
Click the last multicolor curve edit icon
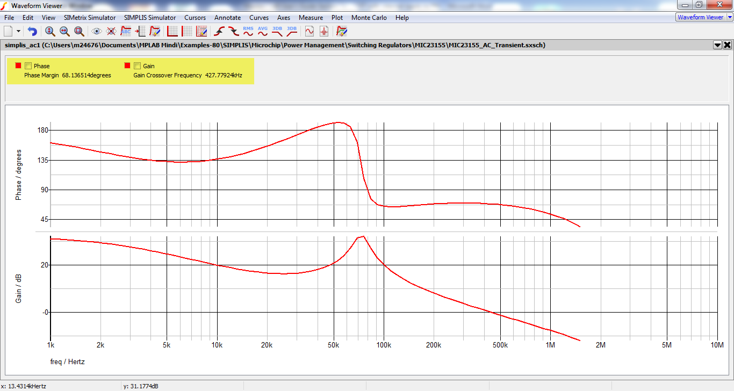pos(342,31)
